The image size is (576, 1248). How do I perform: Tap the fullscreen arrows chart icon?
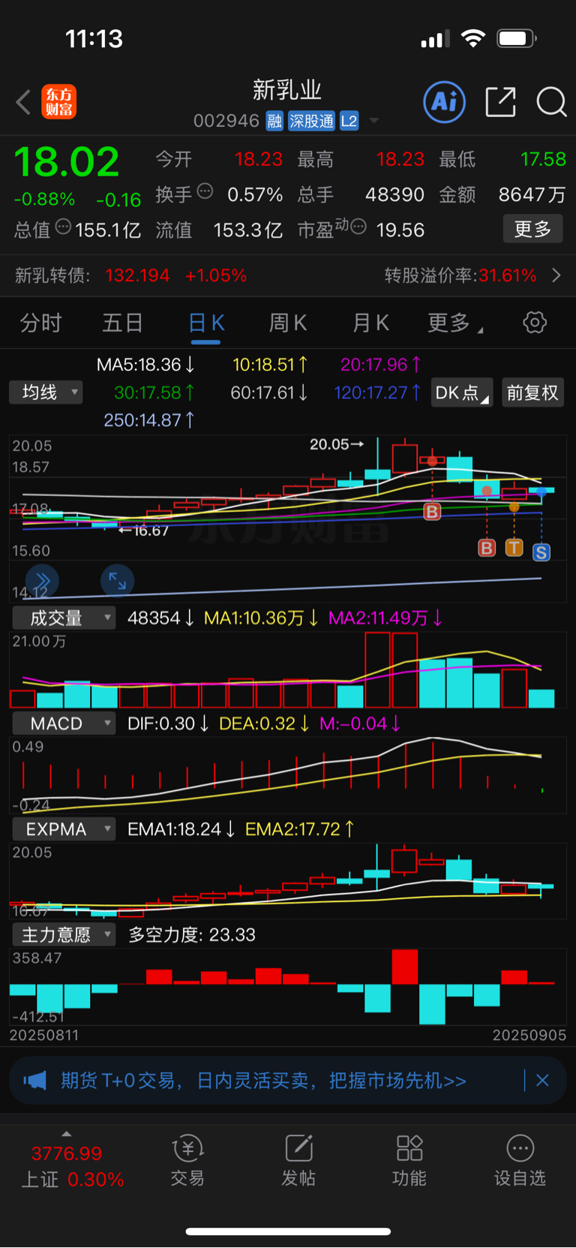click(x=118, y=580)
